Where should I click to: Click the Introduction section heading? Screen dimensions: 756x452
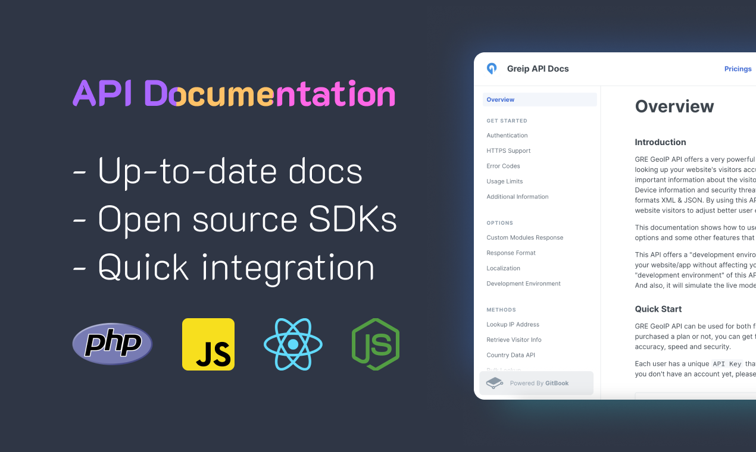[x=660, y=142]
